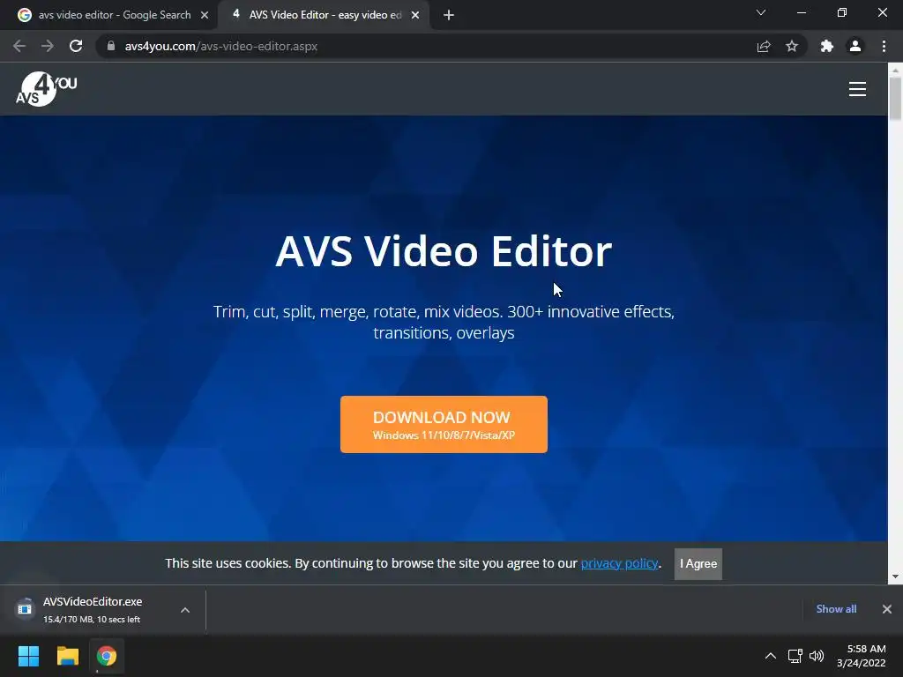The height and width of the screenshot is (677, 903).
Task: Open the hamburger site menu
Action: click(857, 89)
